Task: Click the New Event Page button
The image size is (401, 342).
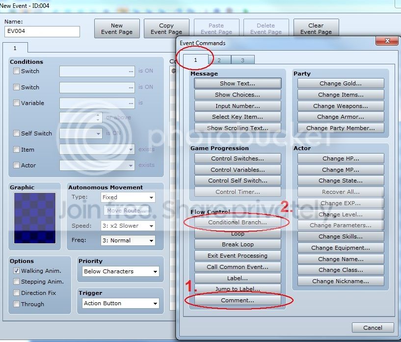Action: [117, 28]
